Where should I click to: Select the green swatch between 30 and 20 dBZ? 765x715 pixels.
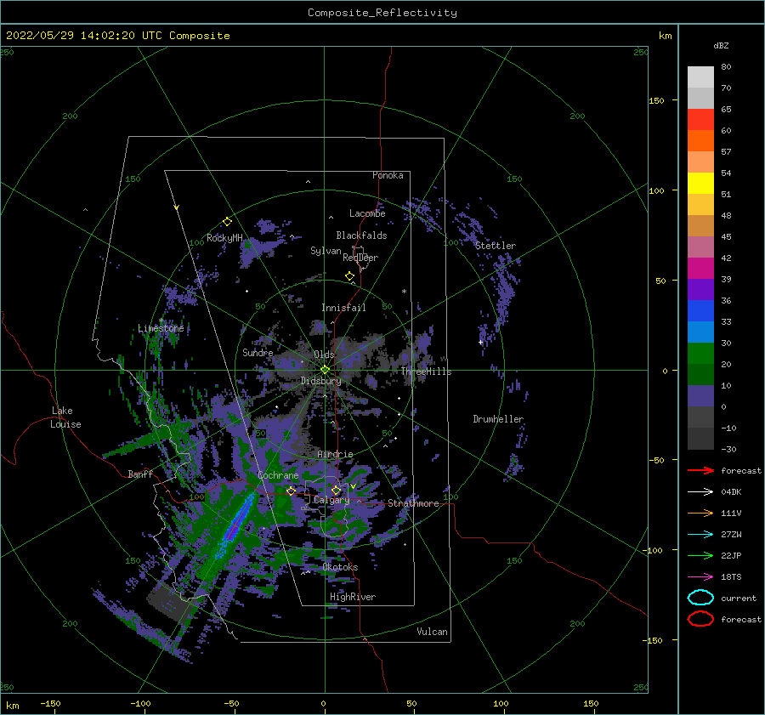(x=700, y=354)
